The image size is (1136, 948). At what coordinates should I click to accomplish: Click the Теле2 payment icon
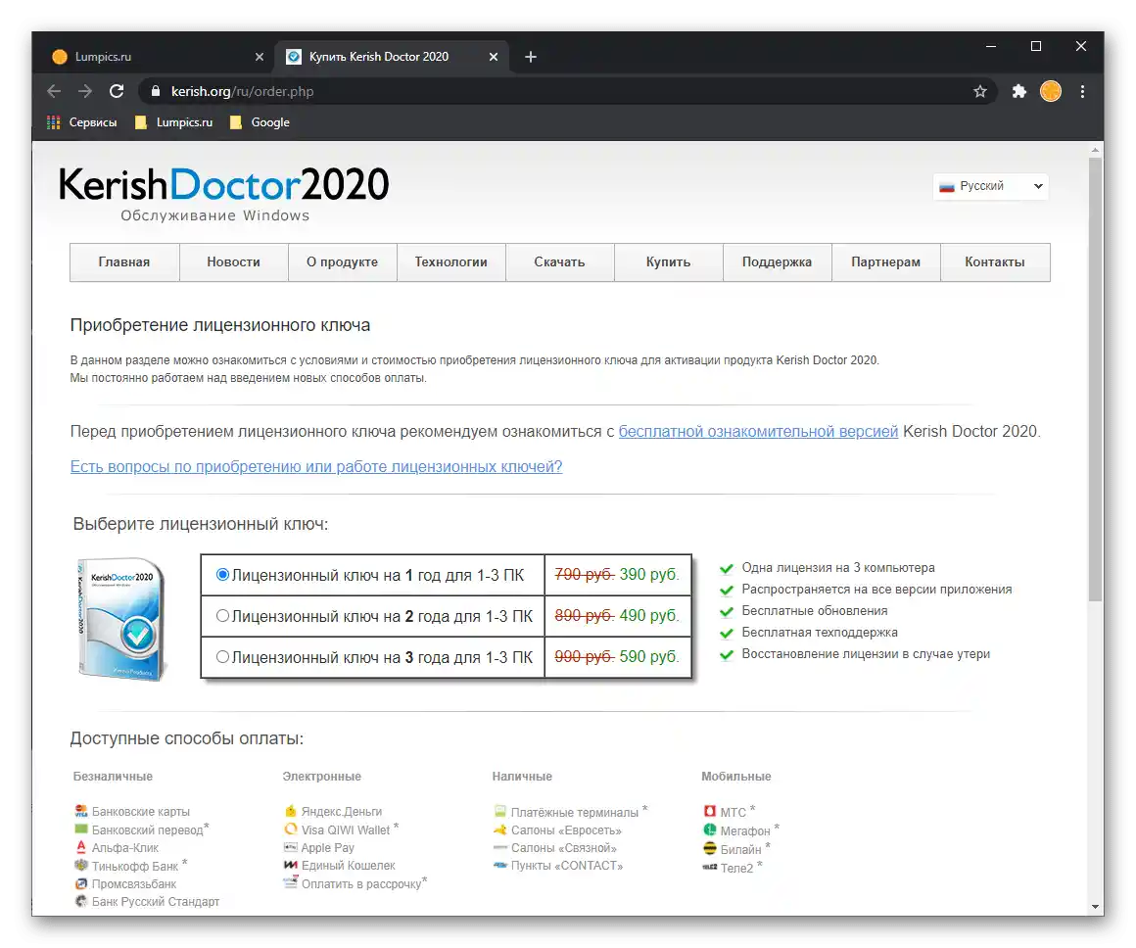tap(709, 867)
